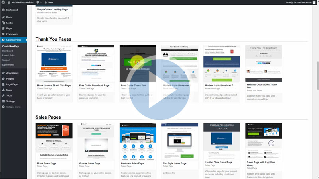Open the Launch Suite submenu item
Screen dimensions: 319x179
pyautogui.click(x=8, y=56)
